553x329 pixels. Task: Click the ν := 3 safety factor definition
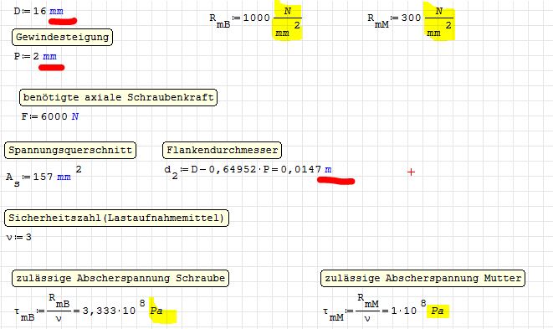pyautogui.click(x=19, y=237)
